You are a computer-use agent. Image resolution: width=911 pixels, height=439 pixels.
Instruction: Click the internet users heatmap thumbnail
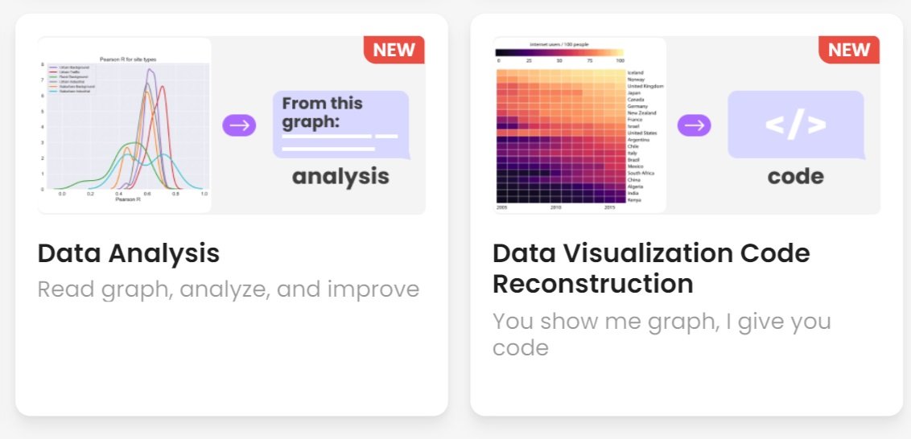(x=561, y=135)
